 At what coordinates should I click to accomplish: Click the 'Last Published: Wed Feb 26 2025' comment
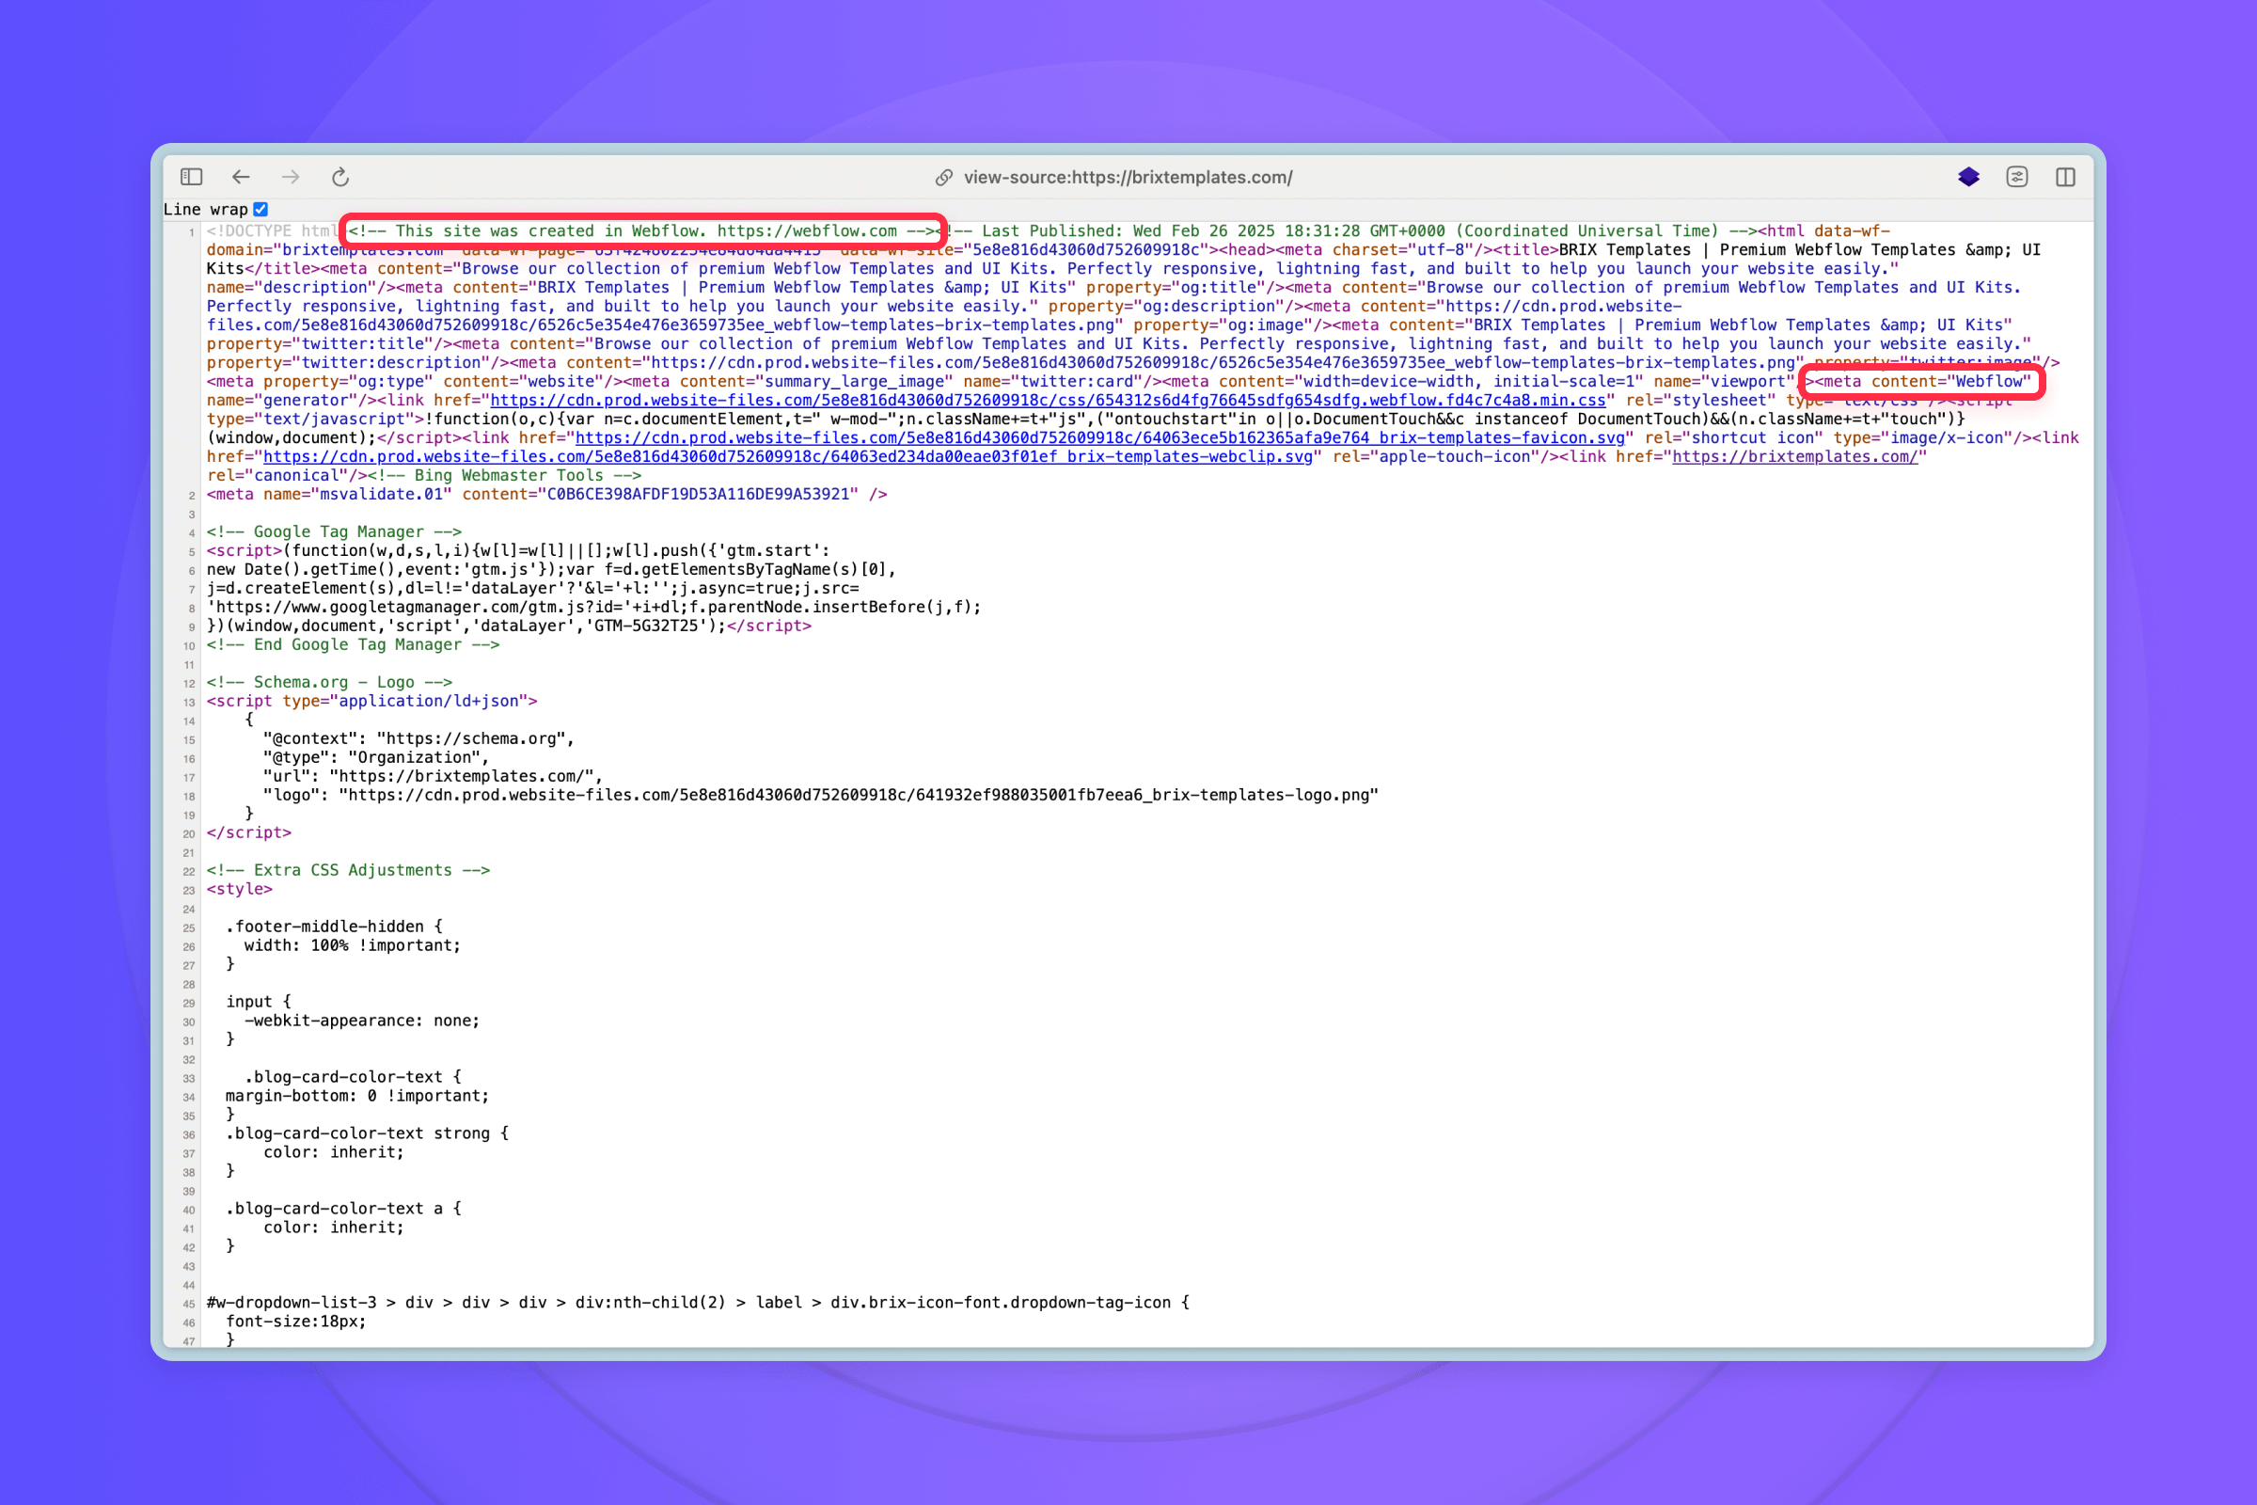tap(1350, 231)
